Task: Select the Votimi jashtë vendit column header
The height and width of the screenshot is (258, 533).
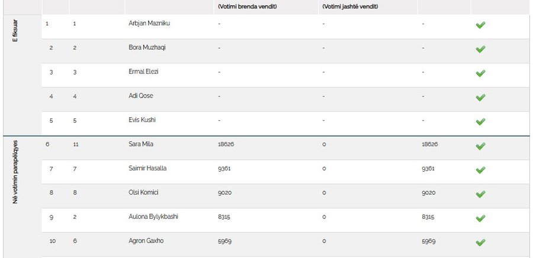Action: [x=350, y=7]
